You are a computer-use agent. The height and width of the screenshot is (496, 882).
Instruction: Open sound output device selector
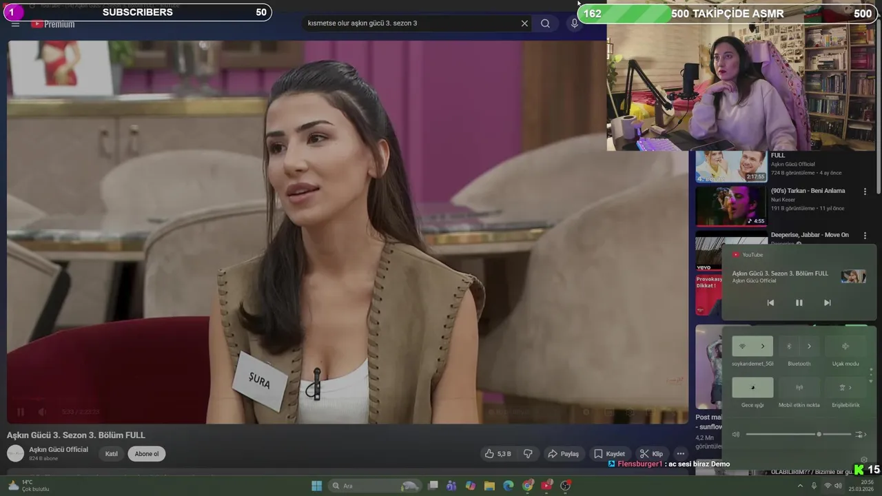[x=861, y=434]
